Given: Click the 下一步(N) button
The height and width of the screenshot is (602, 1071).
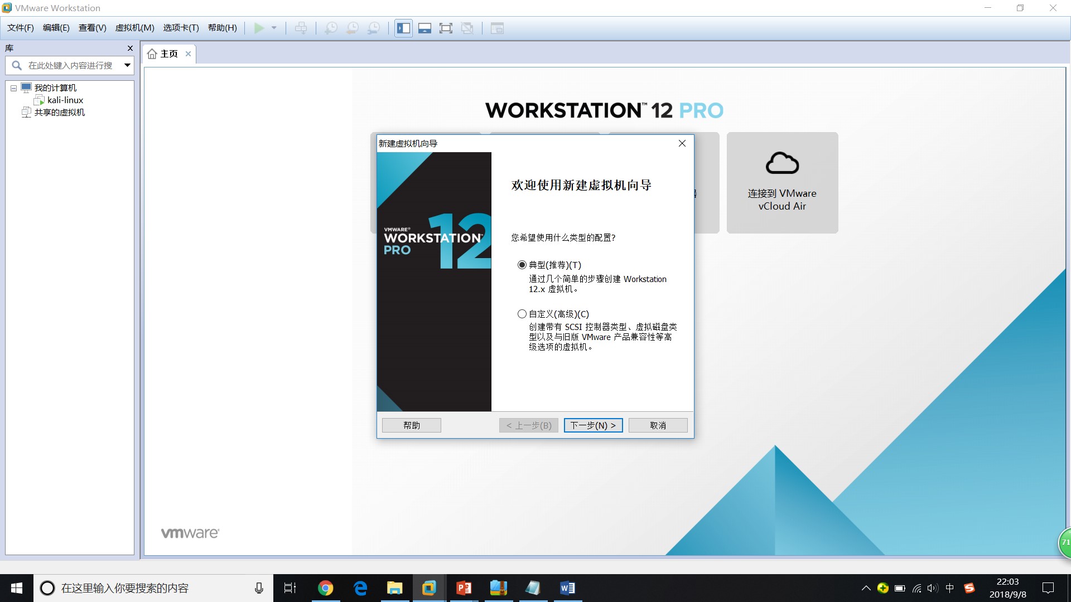Looking at the screenshot, I should (x=593, y=425).
